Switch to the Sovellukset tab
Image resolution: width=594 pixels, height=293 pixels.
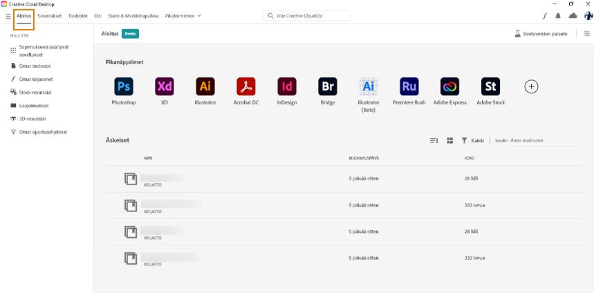point(50,16)
